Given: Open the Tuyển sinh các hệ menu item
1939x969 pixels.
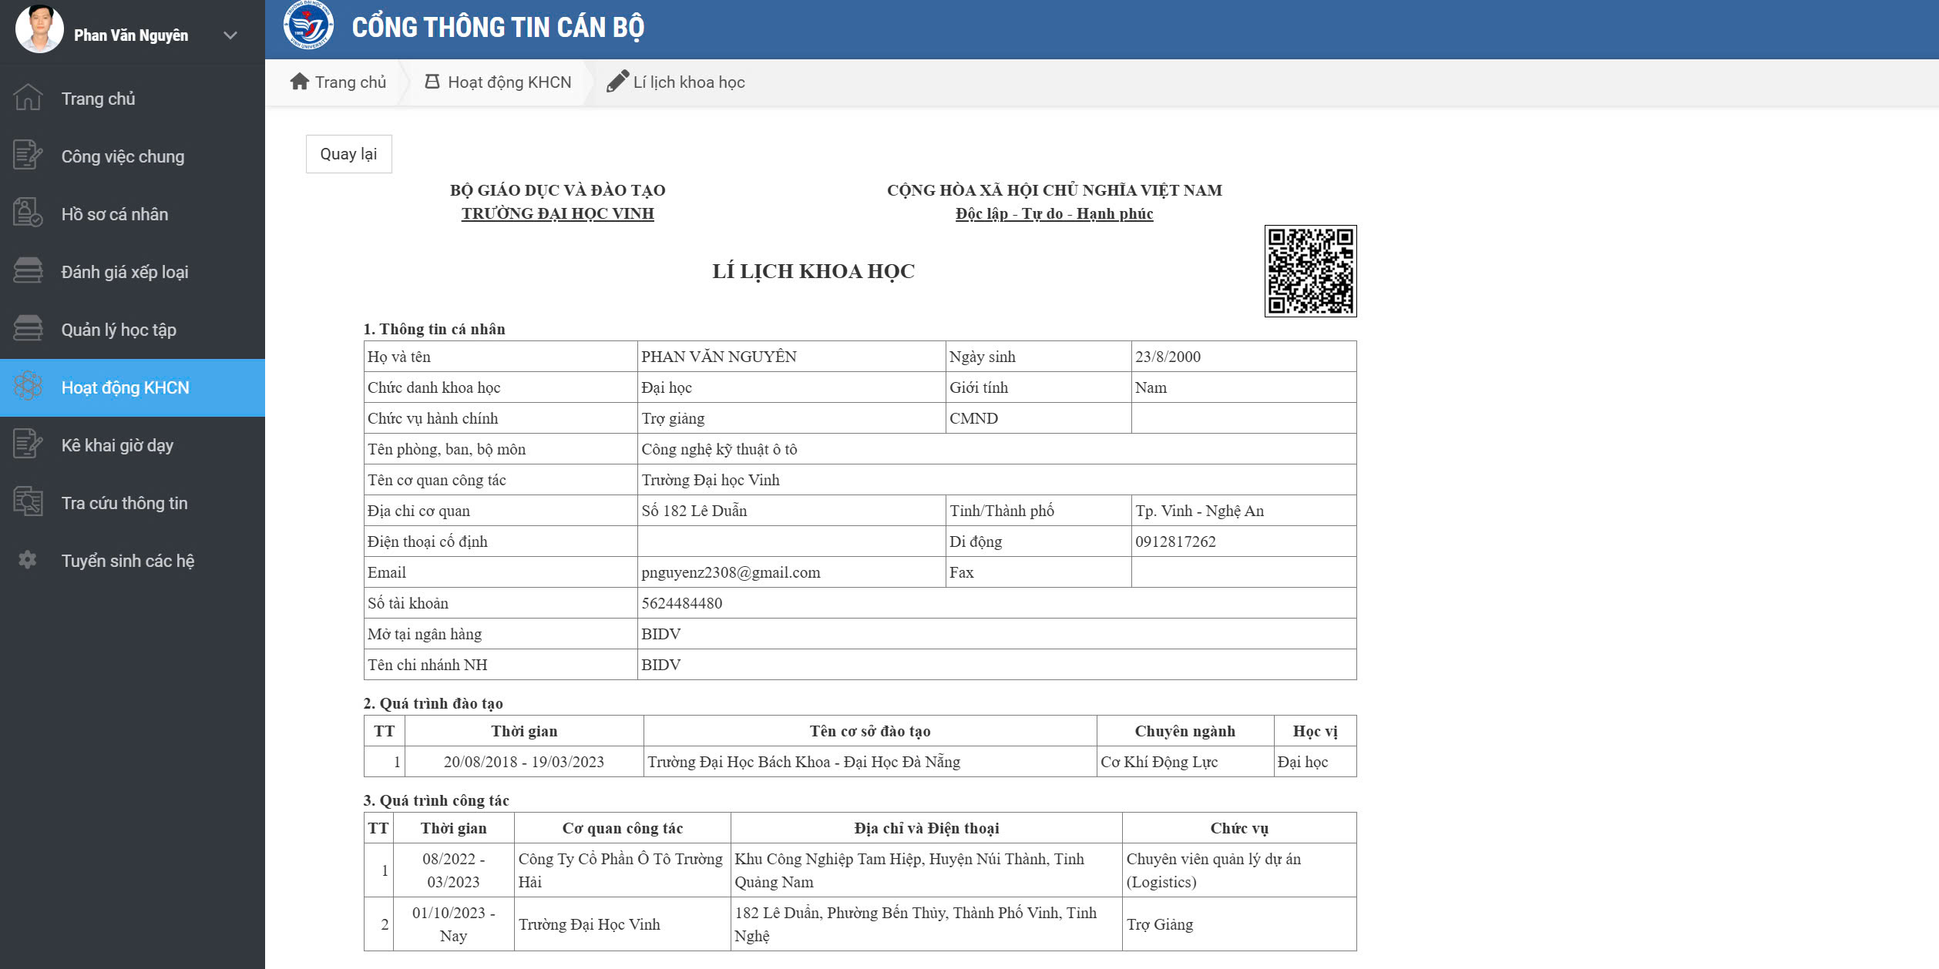Looking at the screenshot, I should [133, 561].
